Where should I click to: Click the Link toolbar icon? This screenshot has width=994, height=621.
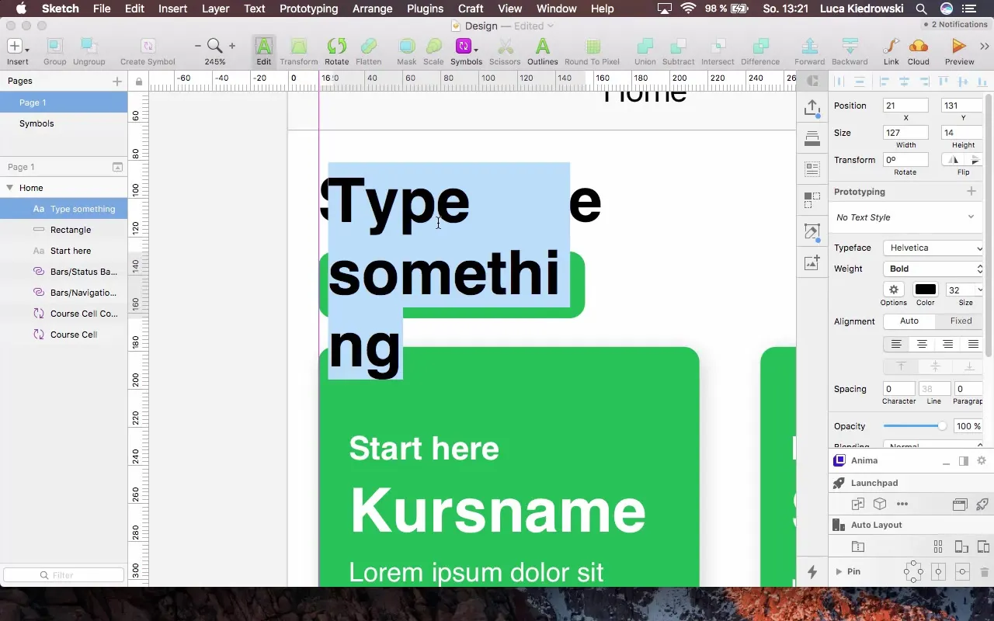(x=891, y=47)
